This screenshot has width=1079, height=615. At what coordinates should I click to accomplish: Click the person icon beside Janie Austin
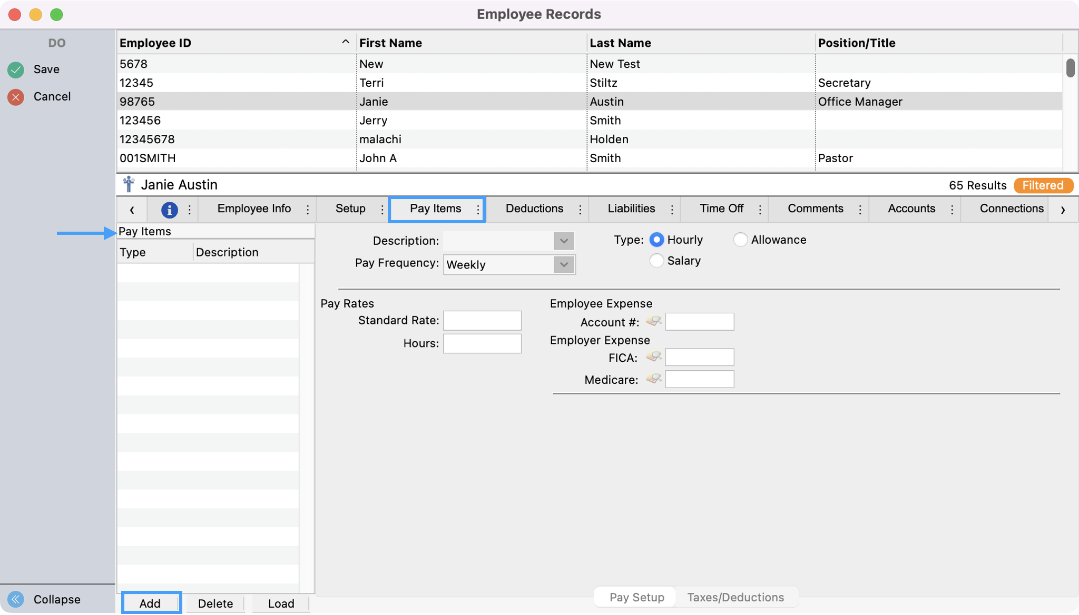[129, 185]
